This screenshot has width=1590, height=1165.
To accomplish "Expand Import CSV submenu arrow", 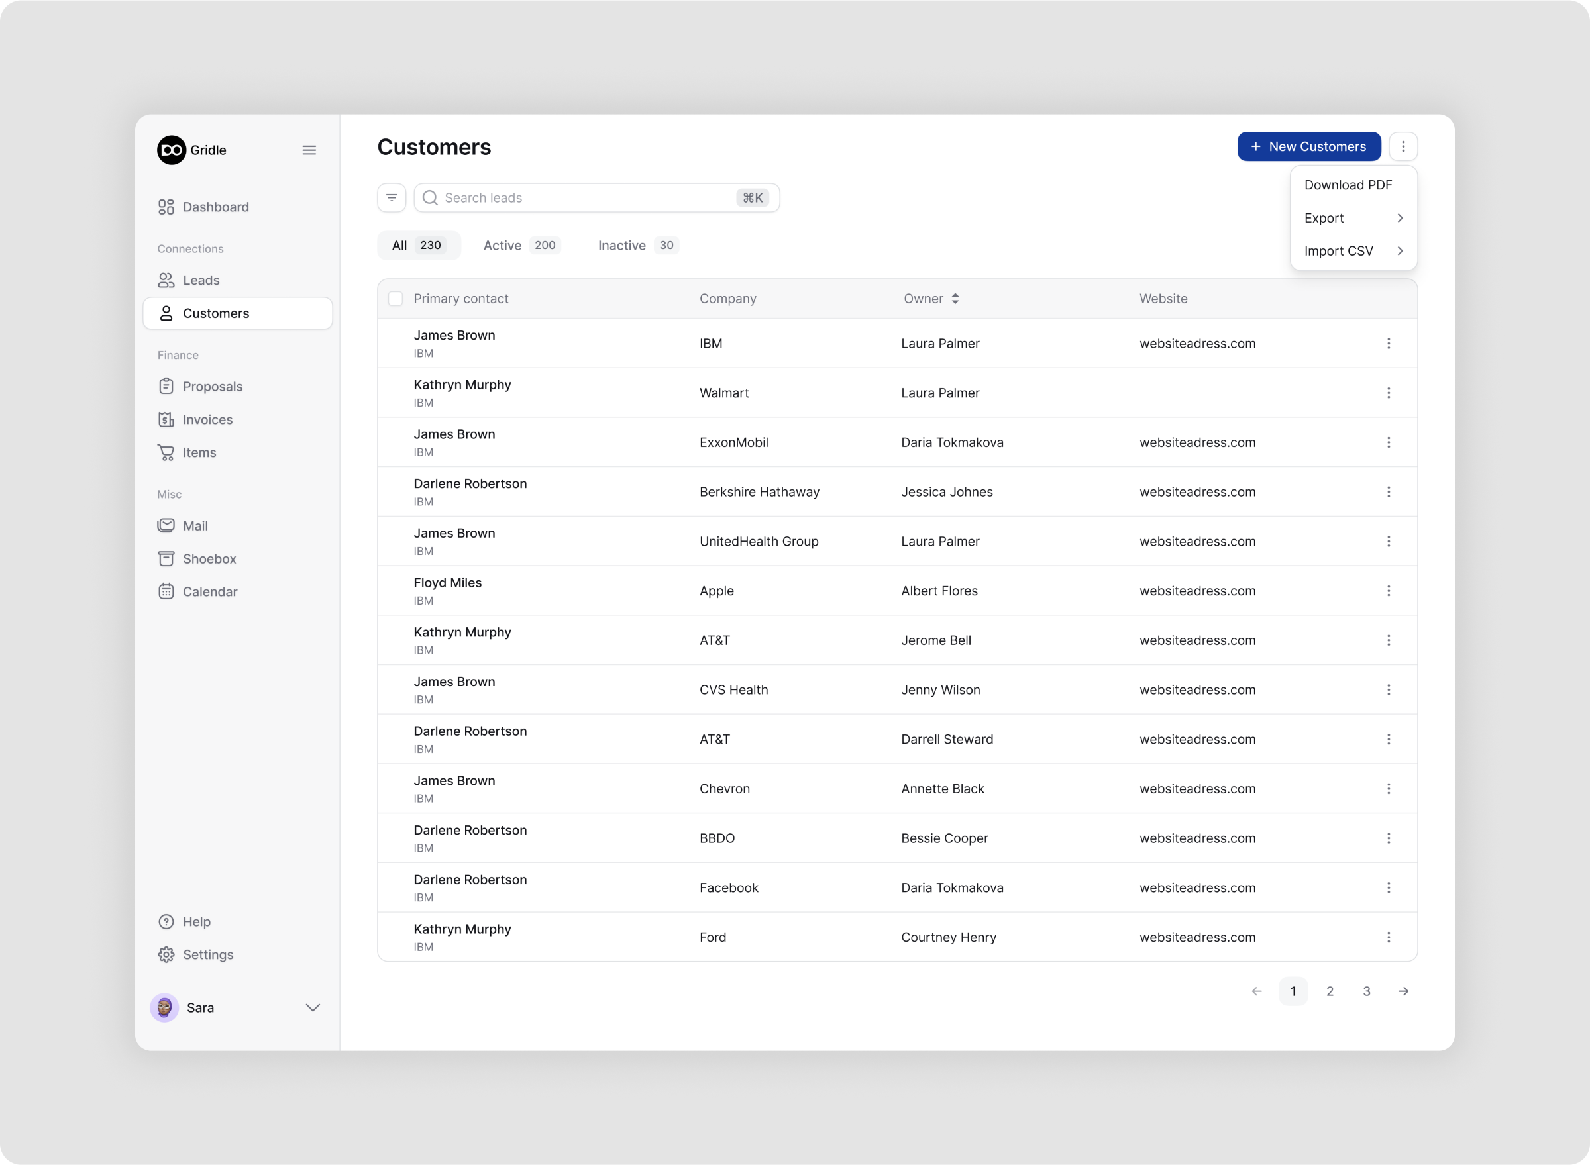I will click(1401, 251).
